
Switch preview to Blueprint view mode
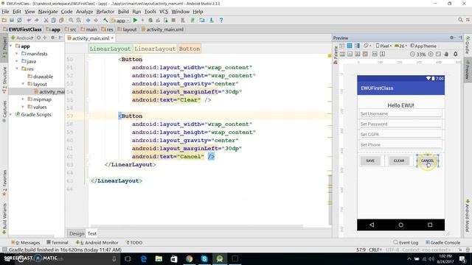point(350,46)
